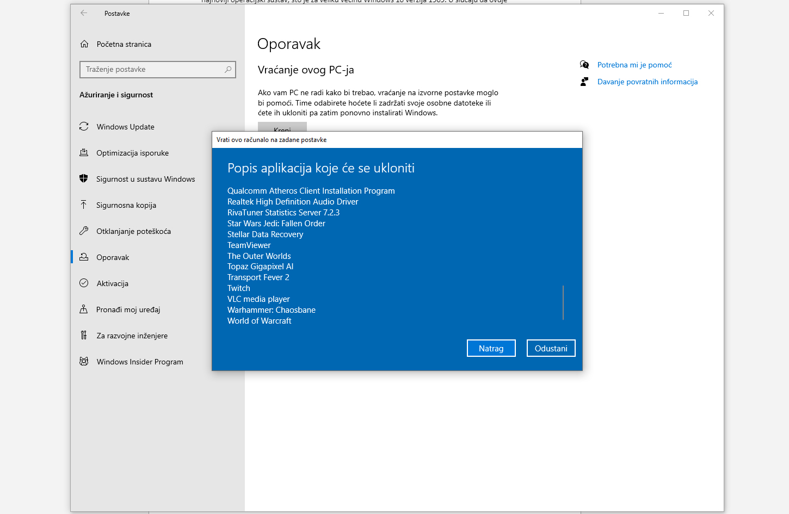Screen dimensions: 789x514
Task: Click the Aktivacija checkmark circle icon
Action: click(x=84, y=283)
